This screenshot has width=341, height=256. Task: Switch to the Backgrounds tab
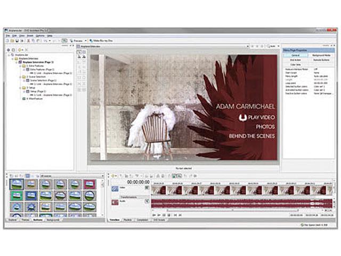click(x=53, y=220)
